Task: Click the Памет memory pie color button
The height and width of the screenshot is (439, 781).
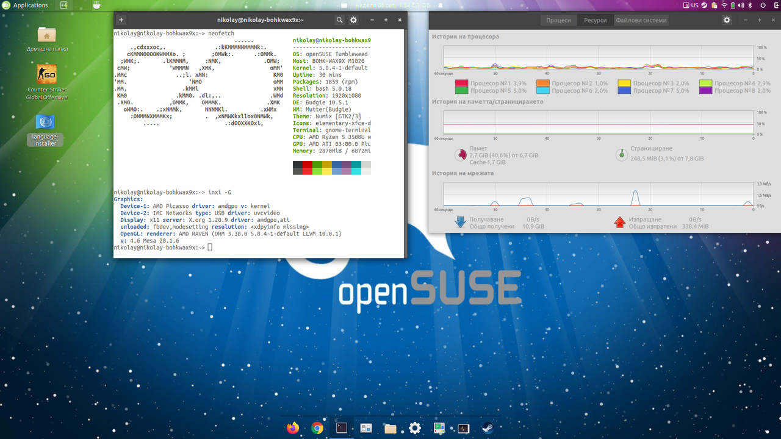Action: (461, 155)
